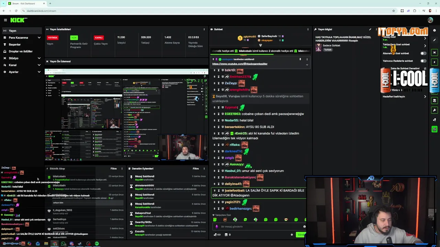Open Hedefleri belirleyin arrow
Viewport: 440px width, 247px height.
point(425,96)
